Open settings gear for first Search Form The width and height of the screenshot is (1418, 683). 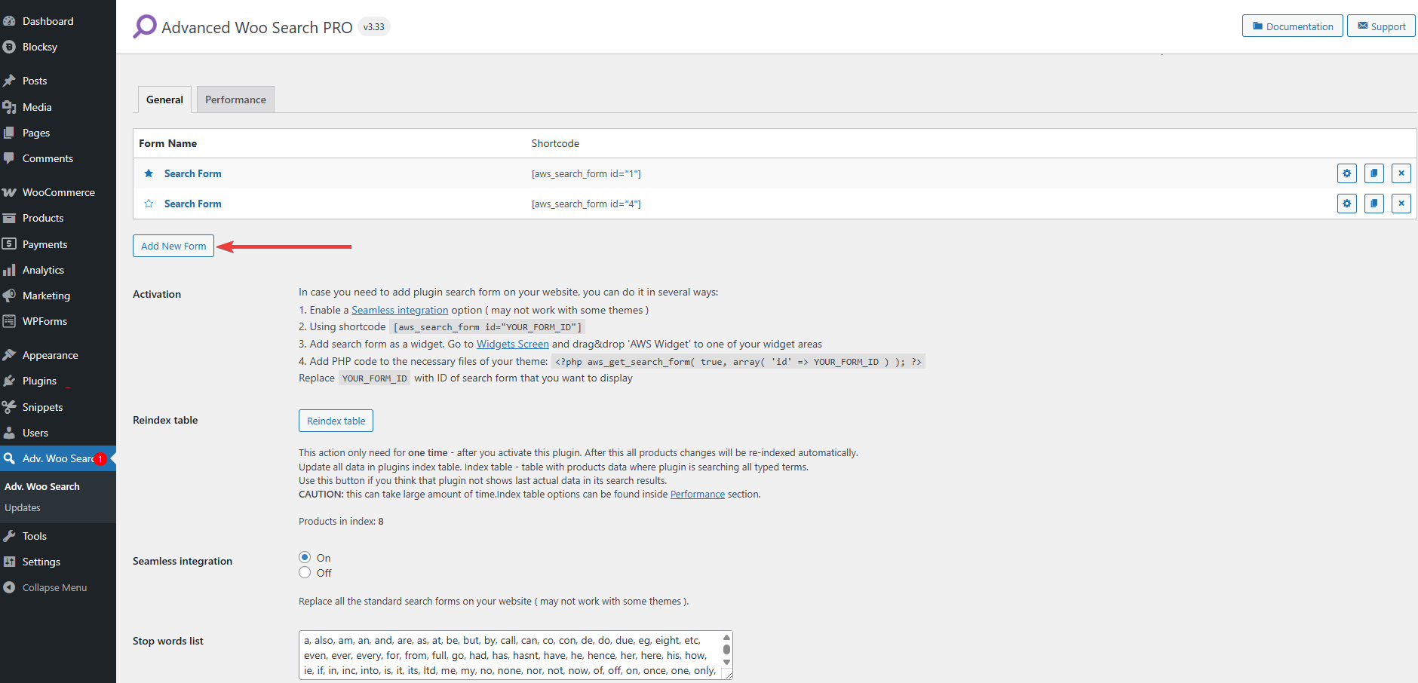pyautogui.click(x=1346, y=173)
